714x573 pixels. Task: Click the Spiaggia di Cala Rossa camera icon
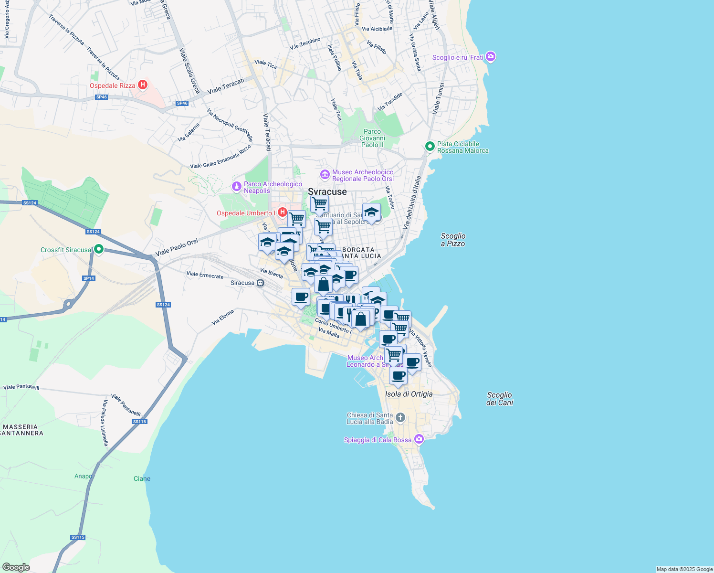[x=419, y=439]
